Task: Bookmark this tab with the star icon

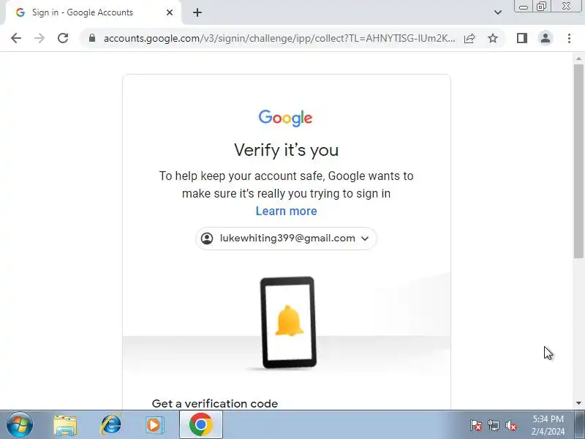Action: (x=493, y=38)
